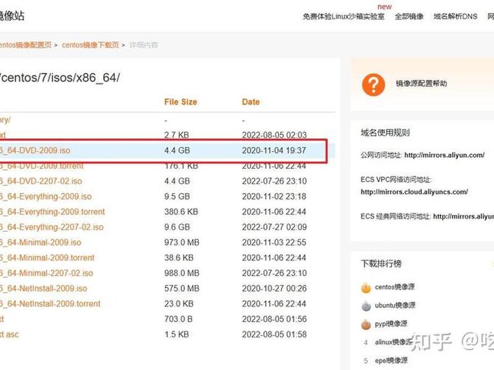Open pypi镜像源 in the download ranking
Screen dimensions: 494x370
391,324
